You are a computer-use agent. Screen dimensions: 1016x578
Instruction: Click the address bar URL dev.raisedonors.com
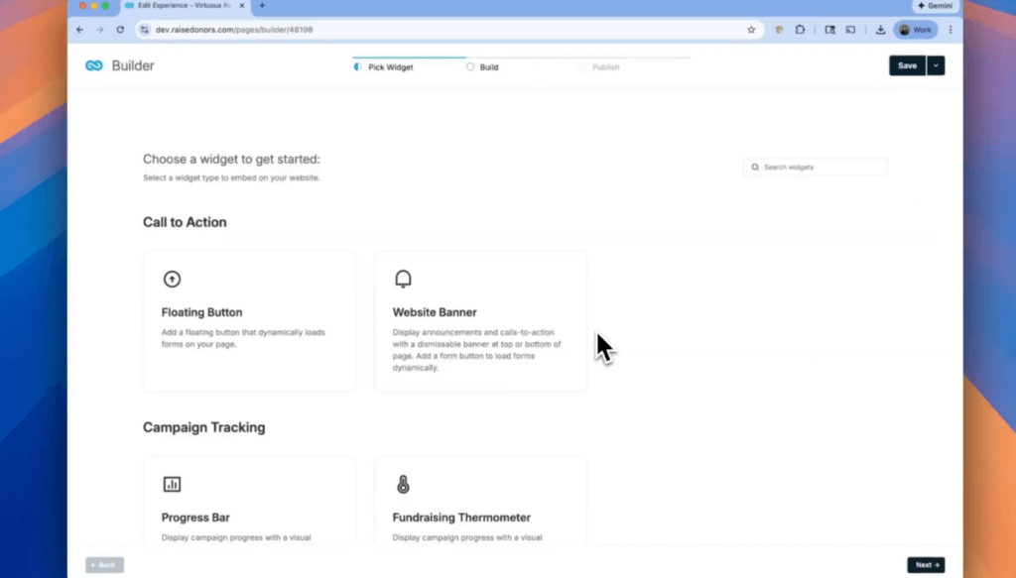pyautogui.click(x=234, y=30)
